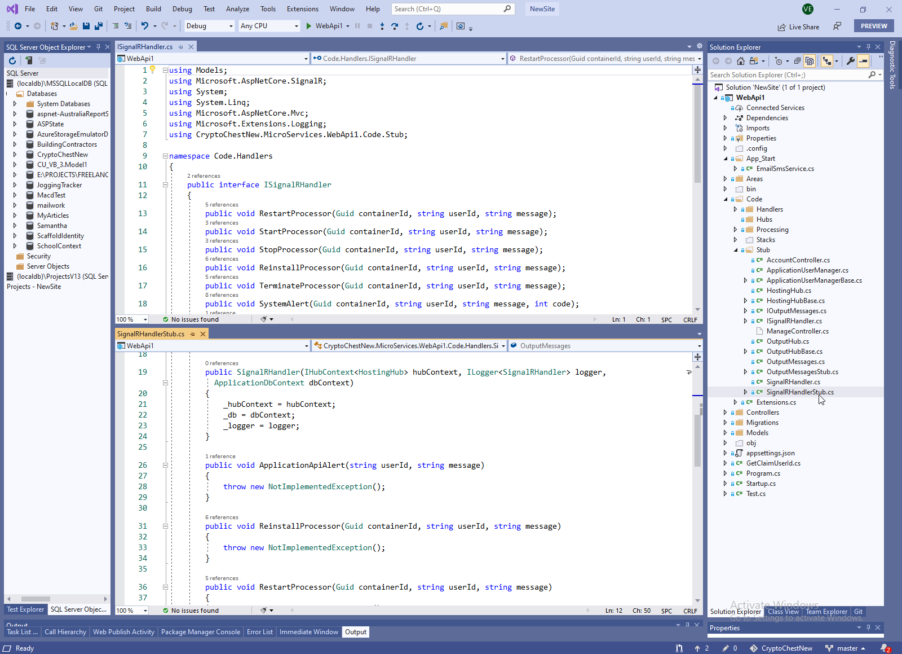The height and width of the screenshot is (654, 902).
Task: Toggle Preview Selected Items button
Action: pyautogui.click(x=863, y=61)
